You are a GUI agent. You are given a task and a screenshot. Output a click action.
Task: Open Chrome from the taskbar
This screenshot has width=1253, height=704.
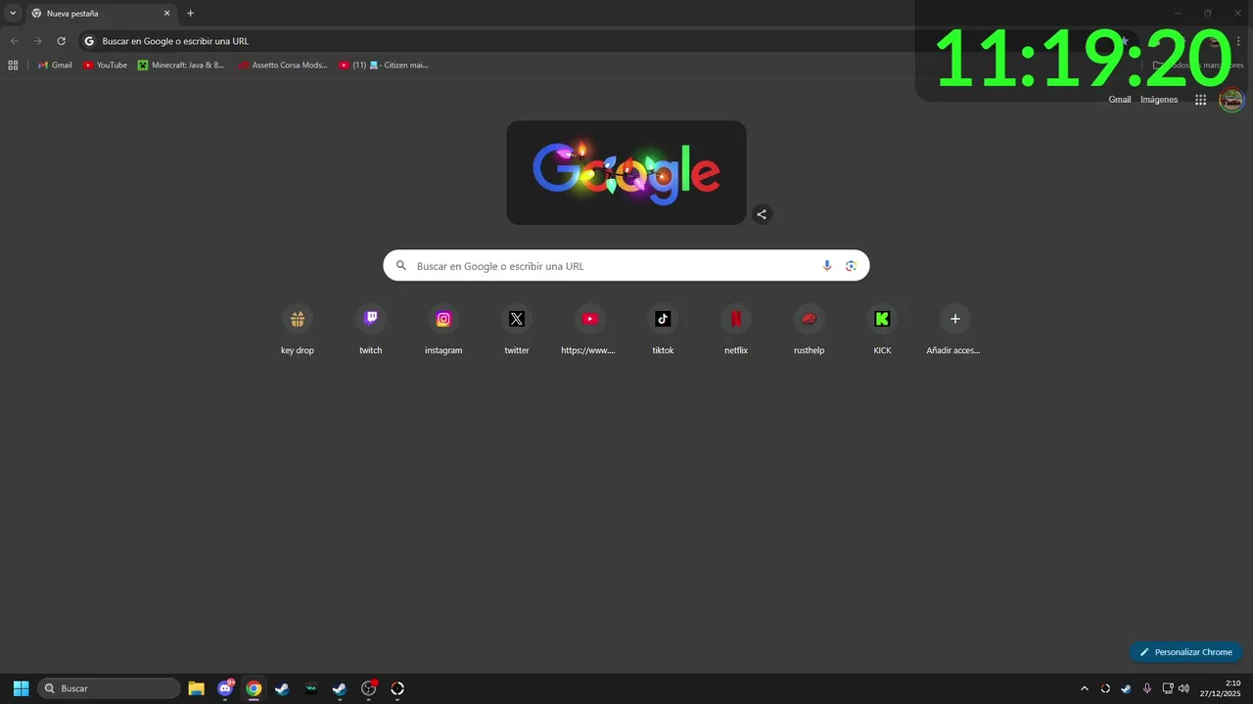click(x=254, y=688)
